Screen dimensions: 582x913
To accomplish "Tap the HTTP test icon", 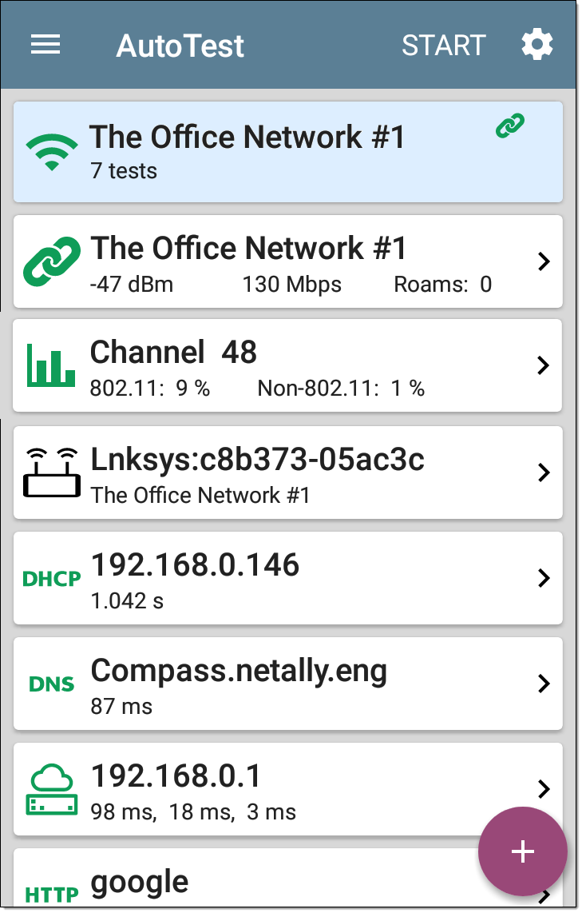I will 52,895.
